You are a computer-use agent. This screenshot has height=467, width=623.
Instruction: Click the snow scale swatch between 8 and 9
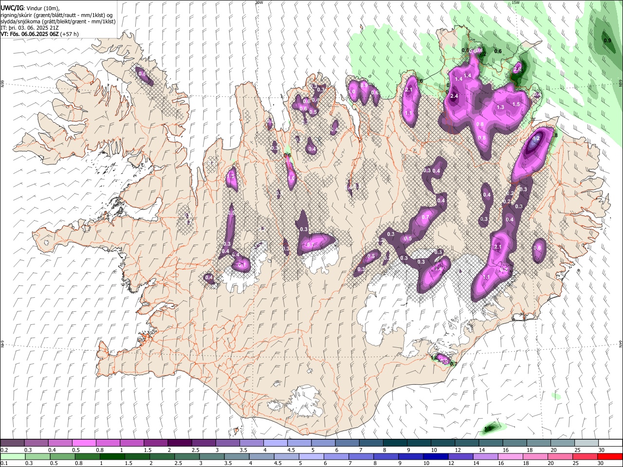click(x=395, y=443)
